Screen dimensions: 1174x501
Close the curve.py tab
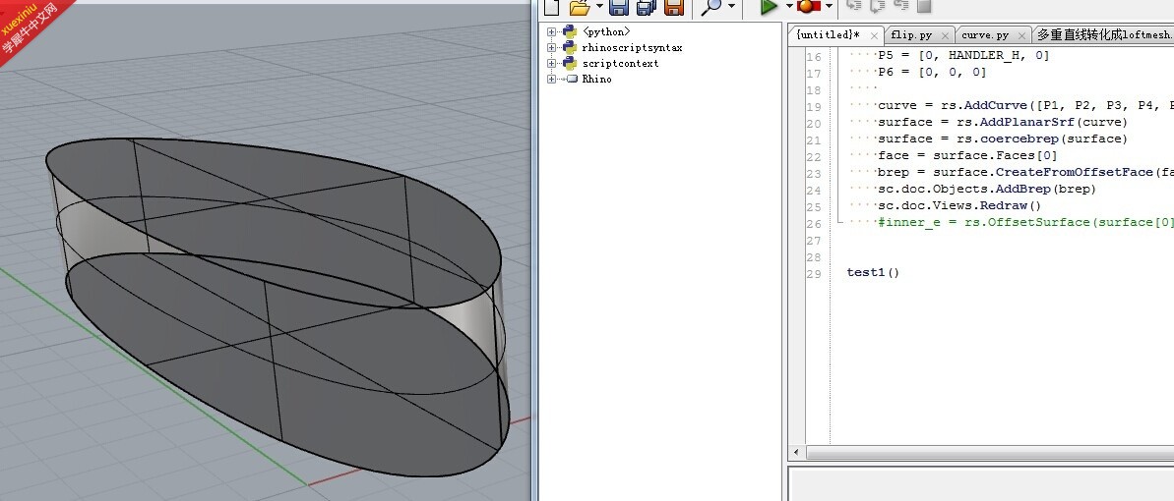tap(1020, 36)
